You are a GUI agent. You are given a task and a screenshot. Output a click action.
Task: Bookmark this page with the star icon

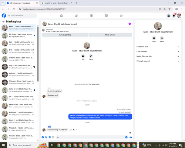click(169, 9)
